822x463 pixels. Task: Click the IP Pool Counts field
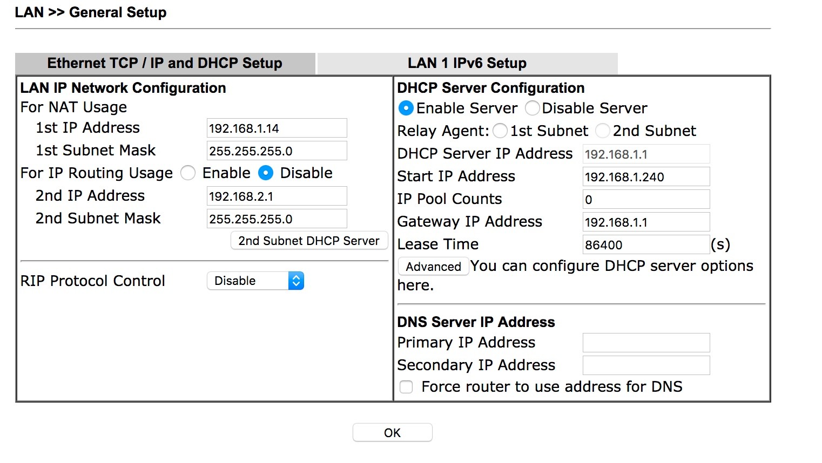pos(646,200)
